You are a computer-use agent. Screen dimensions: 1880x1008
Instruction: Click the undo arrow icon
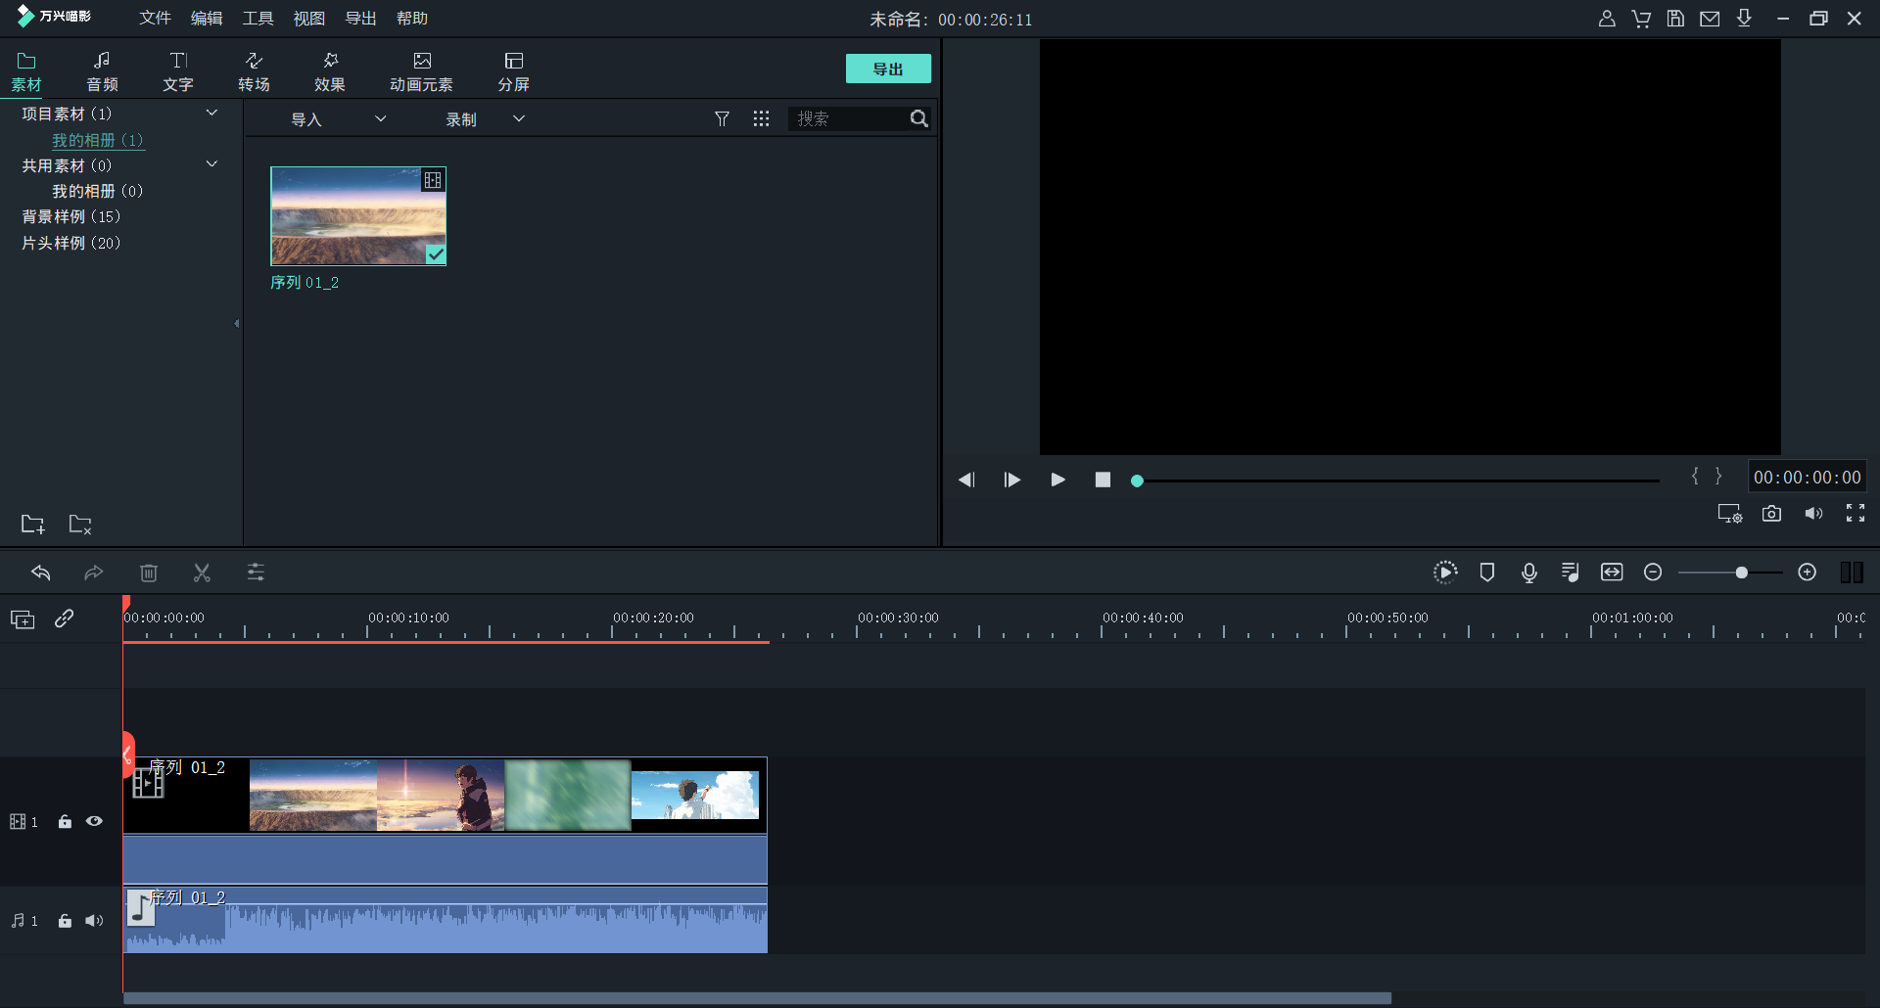(41, 573)
